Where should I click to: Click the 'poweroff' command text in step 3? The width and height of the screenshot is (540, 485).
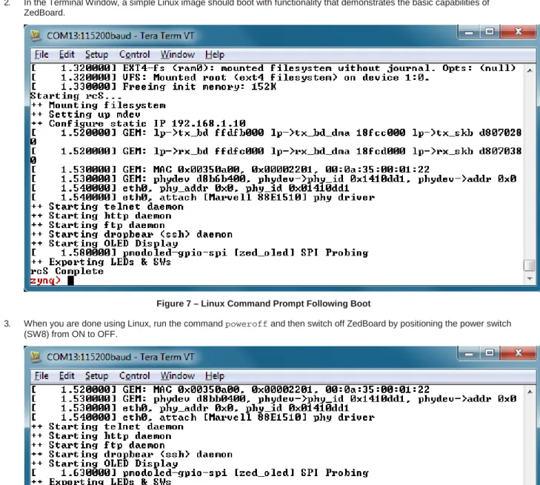pos(246,324)
